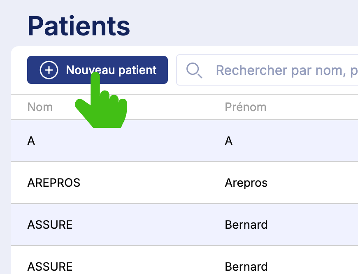This screenshot has width=358, height=274.
Task: Open the AREPROS patient name cell
Action: [53, 183]
